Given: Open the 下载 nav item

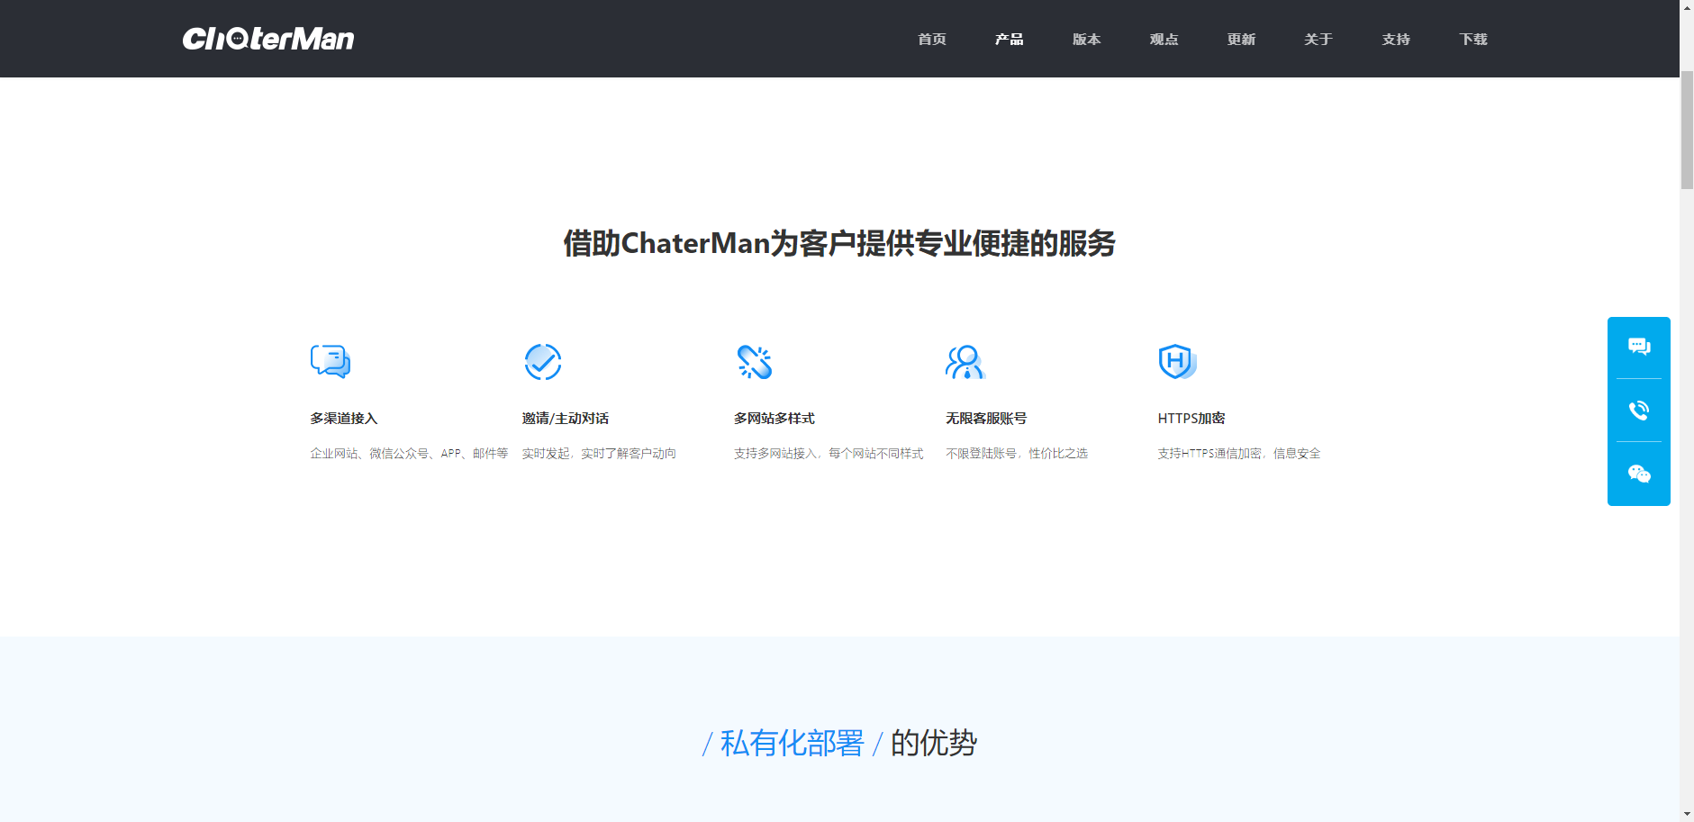Looking at the screenshot, I should click(1473, 40).
